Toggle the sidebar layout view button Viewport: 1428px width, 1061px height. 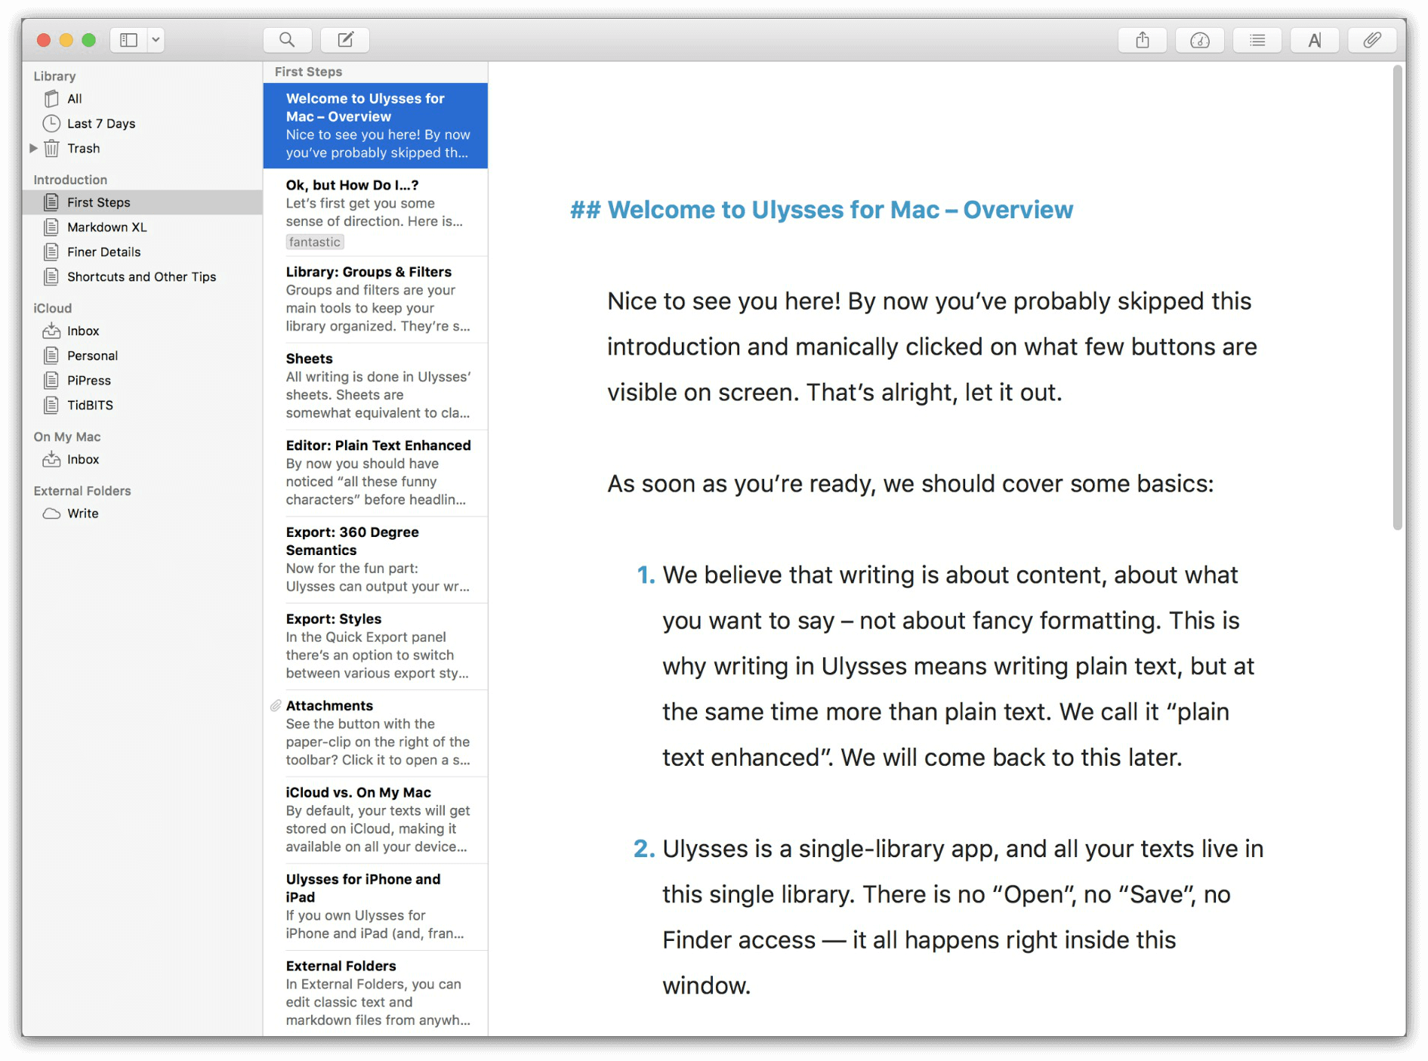[x=128, y=39]
